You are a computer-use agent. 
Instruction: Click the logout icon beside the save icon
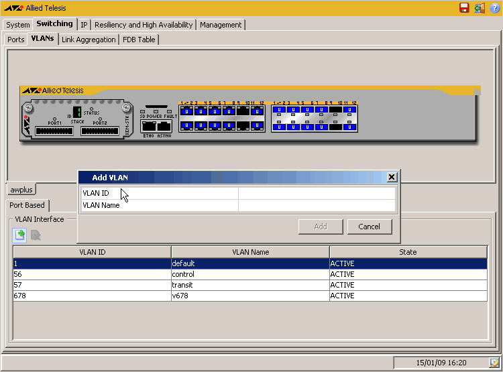480,7
